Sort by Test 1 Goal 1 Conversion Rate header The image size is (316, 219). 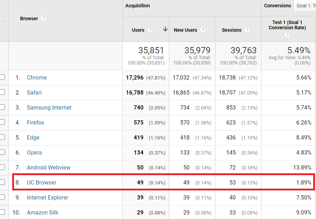pyautogui.click(x=287, y=25)
